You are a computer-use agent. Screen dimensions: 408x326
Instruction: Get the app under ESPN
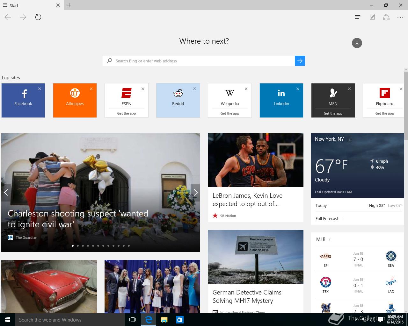pos(127,113)
